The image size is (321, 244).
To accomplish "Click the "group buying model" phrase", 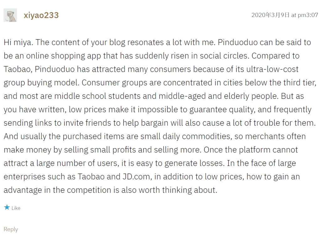I will (x=41, y=83).
